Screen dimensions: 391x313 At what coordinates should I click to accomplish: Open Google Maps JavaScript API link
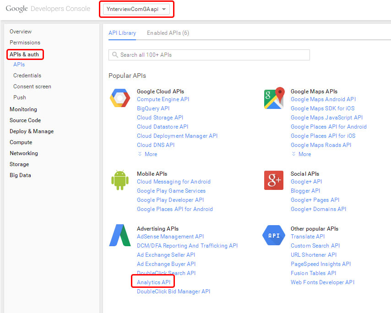click(x=326, y=117)
